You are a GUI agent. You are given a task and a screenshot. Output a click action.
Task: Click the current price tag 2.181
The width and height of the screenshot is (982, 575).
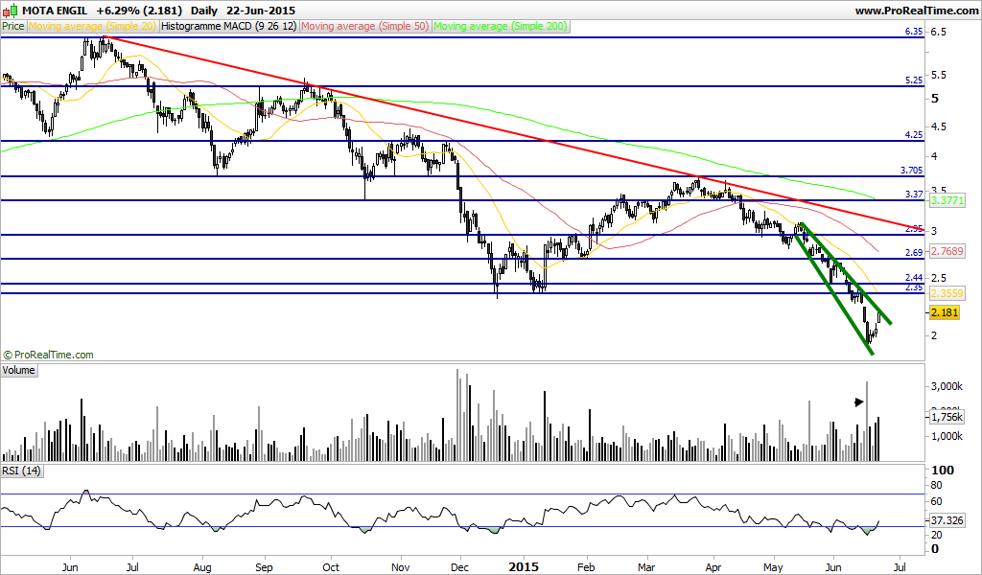945,312
